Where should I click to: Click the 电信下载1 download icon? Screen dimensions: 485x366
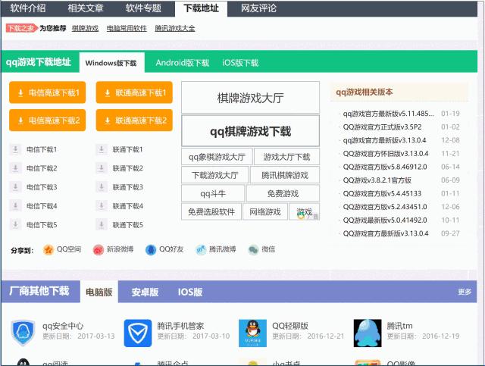15,149
